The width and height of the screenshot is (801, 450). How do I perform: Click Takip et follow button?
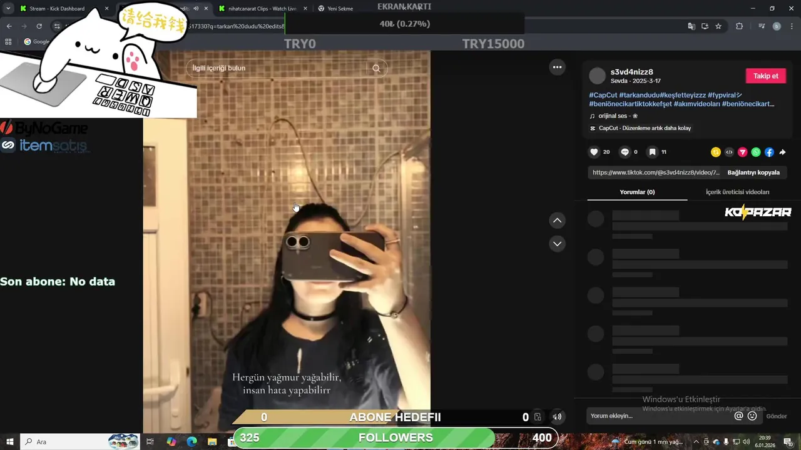click(765, 76)
